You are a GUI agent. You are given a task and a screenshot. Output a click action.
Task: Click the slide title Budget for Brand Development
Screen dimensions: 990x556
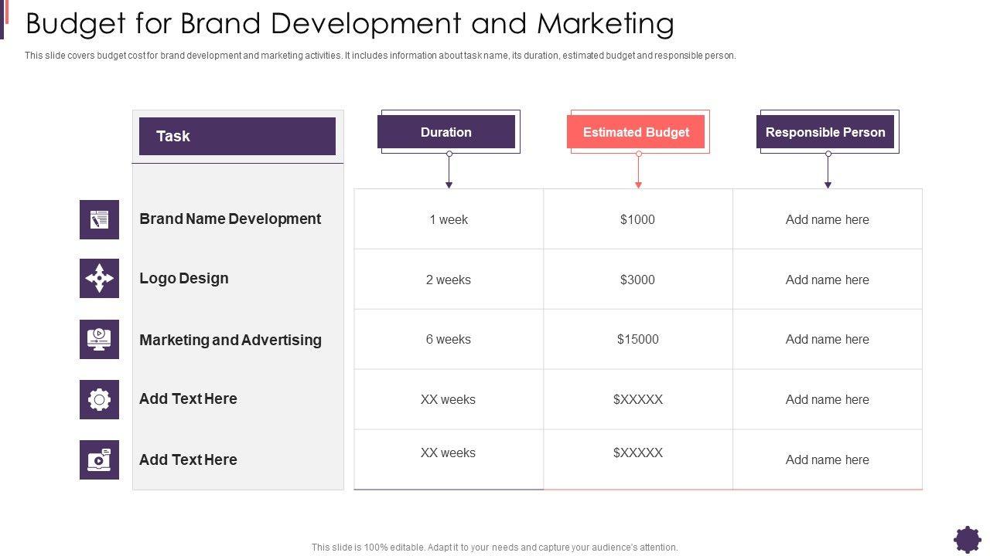[x=350, y=24]
